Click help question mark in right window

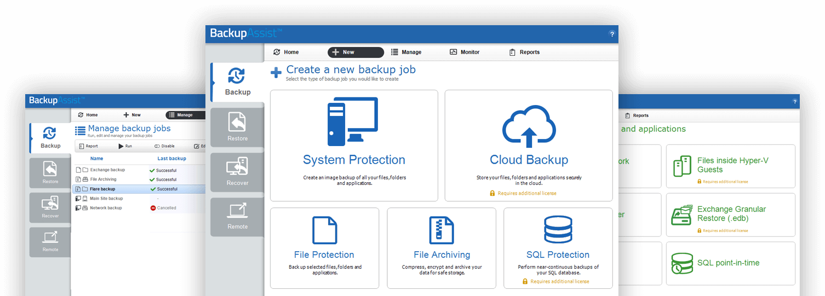tap(795, 102)
